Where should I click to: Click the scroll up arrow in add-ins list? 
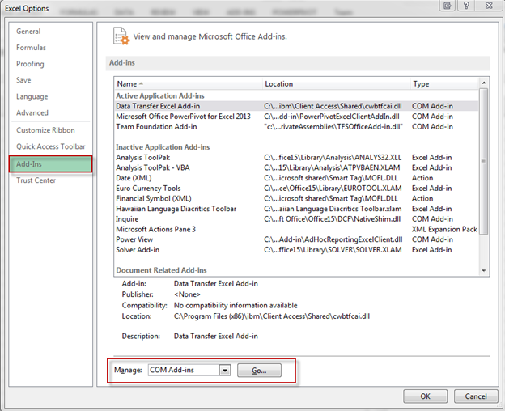tap(484, 83)
